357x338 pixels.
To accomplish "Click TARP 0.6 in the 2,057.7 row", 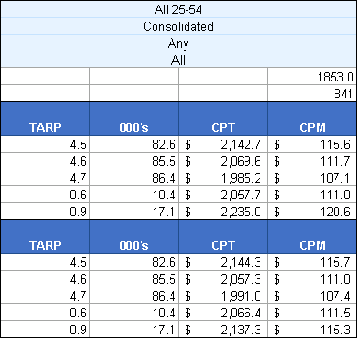I will coord(45,195).
